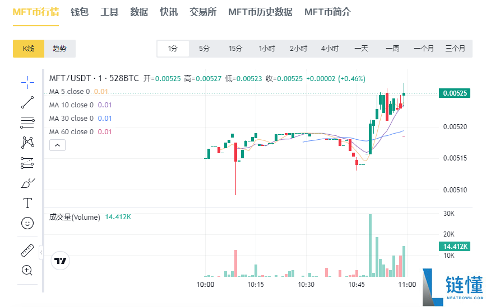Click the 0.00525 current price tag
This screenshot has height=307, width=486.
click(x=455, y=93)
